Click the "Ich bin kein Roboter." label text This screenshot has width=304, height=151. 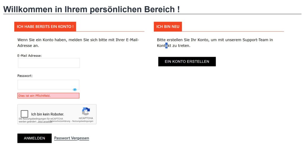pos(47,114)
